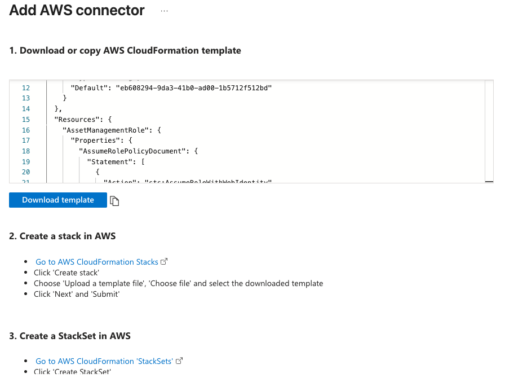Screen dimensions: 505x382
Task: Open the ellipsis menu beside Add AWS connector
Action: pos(165,11)
